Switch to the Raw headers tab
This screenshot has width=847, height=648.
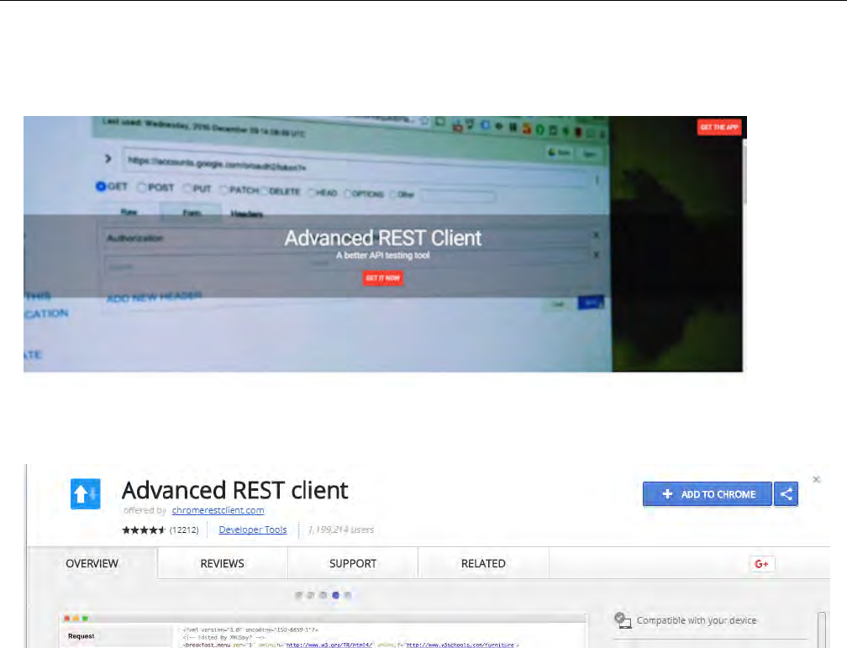pos(129,212)
